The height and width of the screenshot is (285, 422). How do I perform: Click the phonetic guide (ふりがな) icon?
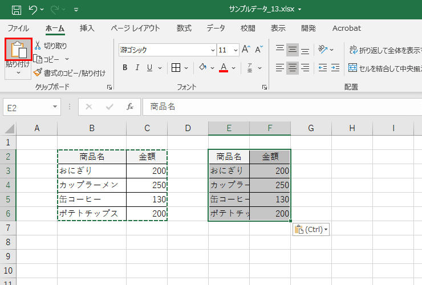click(x=250, y=68)
